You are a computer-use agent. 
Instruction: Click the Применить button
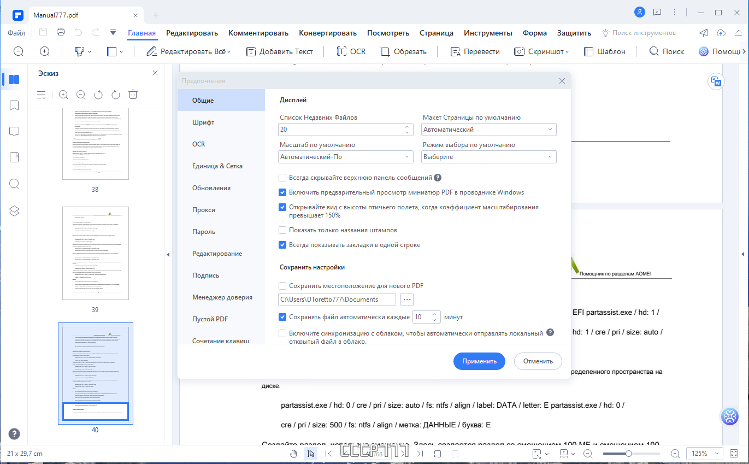click(x=479, y=361)
